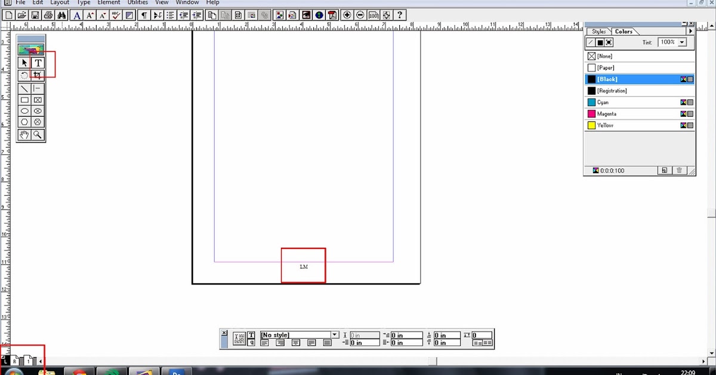Click the Export HTML globe icon
This screenshot has height=375, width=716.
click(319, 15)
